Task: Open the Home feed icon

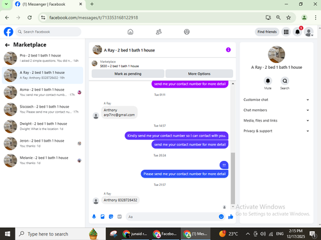Action: point(130,32)
